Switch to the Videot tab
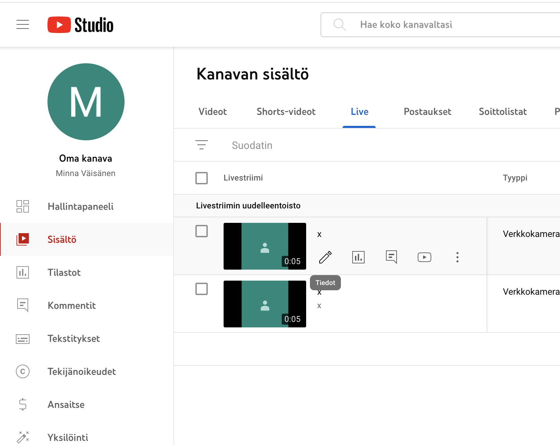This screenshot has width=560, height=445. coord(213,112)
